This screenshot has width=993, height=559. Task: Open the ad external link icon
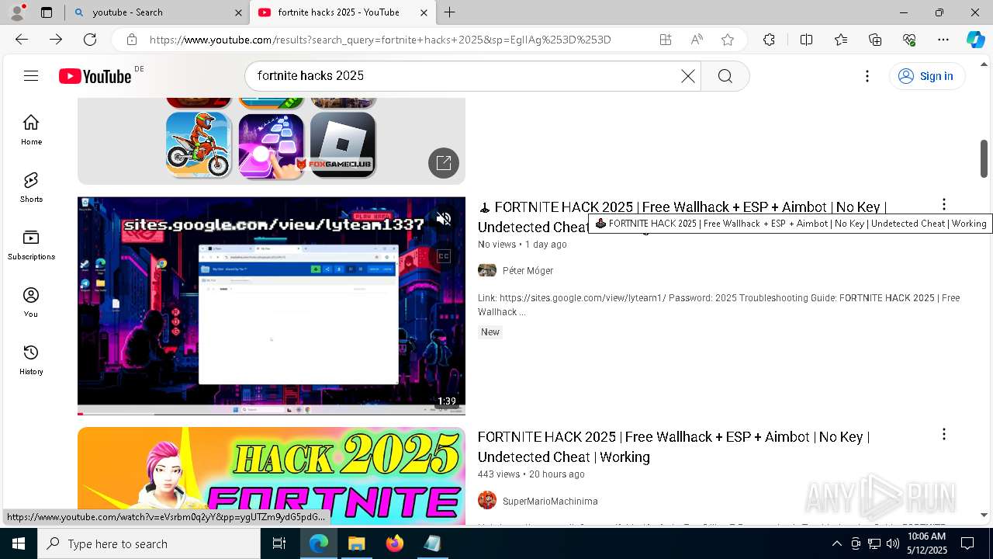tap(444, 163)
